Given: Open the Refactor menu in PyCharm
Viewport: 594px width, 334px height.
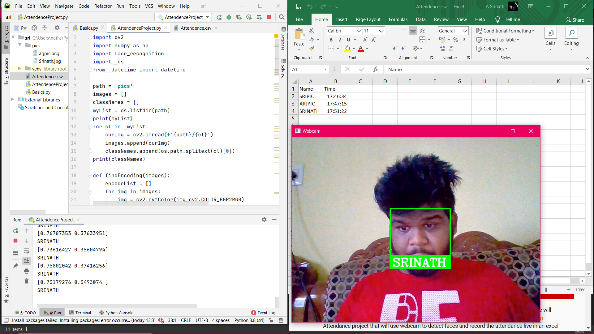Looking at the screenshot, I should coord(103,6).
